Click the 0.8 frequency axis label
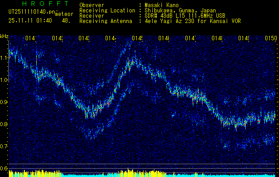 click(4, 124)
